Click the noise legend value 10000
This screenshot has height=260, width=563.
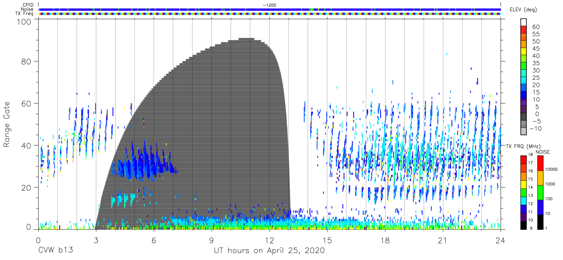click(552, 169)
